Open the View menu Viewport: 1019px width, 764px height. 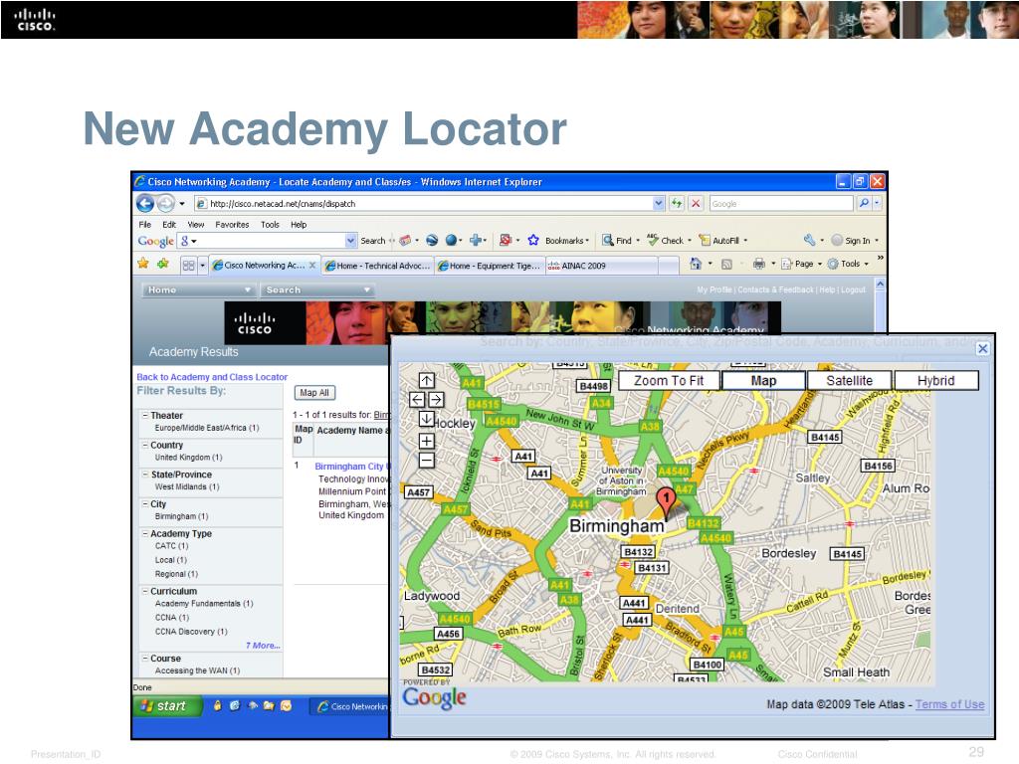pyautogui.click(x=196, y=225)
